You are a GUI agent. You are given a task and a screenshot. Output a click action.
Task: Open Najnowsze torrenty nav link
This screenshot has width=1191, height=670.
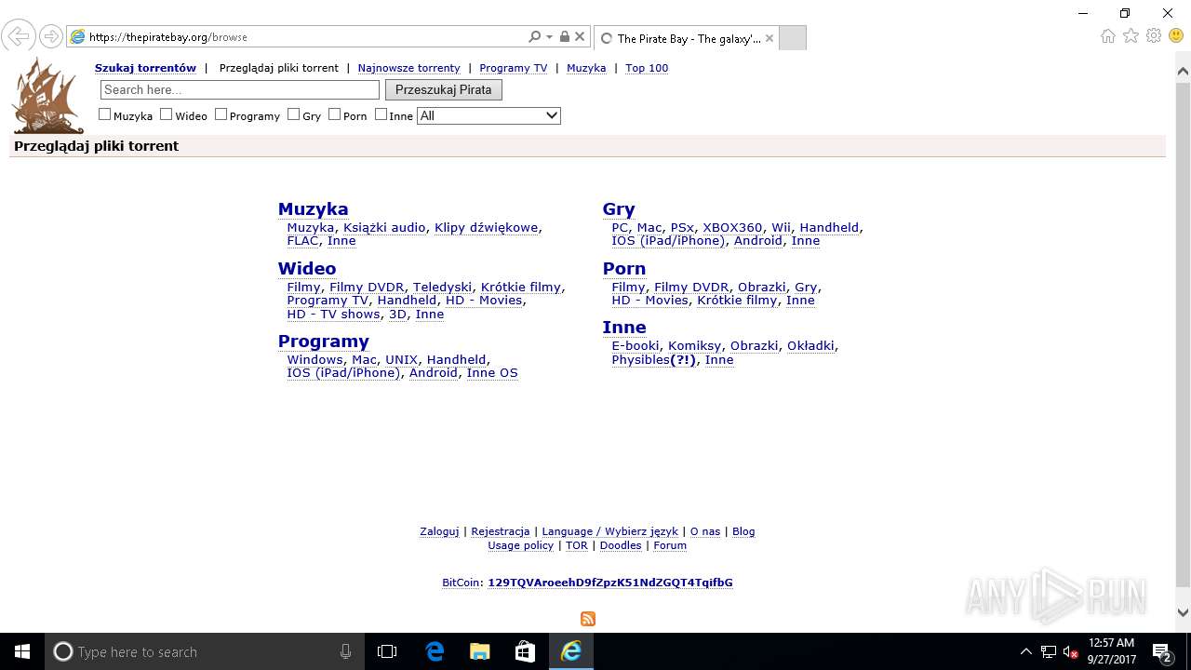tap(409, 68)
